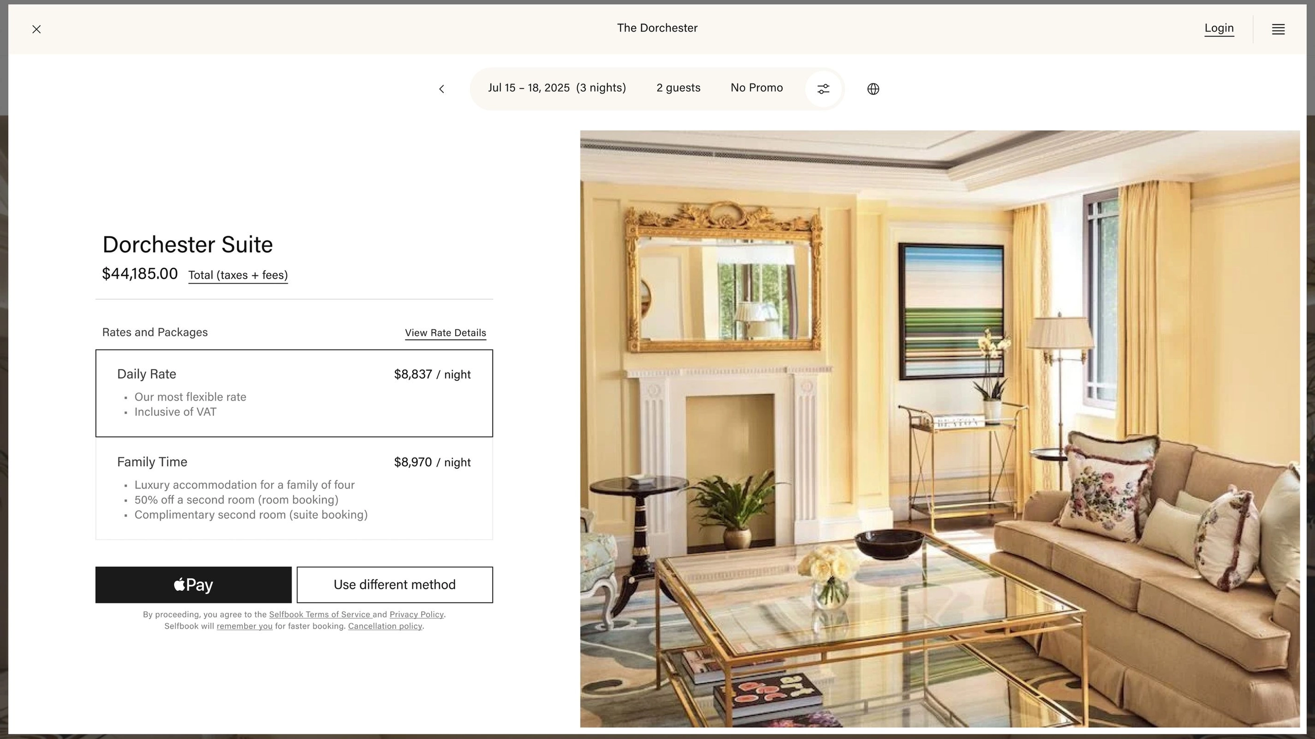
Task: Open the language globe selector
Action: [873, 89]
